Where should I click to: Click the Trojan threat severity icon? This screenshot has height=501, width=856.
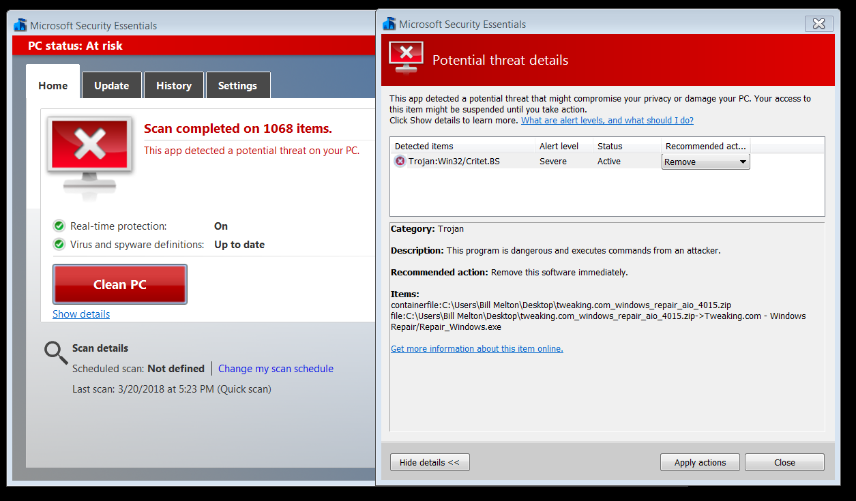click(x=400, y=162)
